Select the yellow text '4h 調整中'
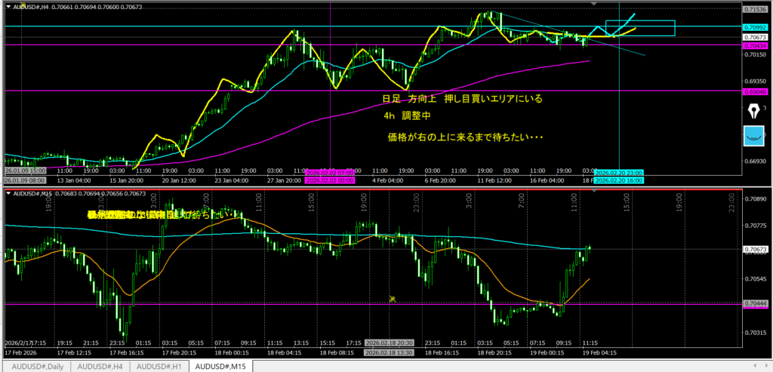This screenshot has height=372, width=773. (406, 117)
